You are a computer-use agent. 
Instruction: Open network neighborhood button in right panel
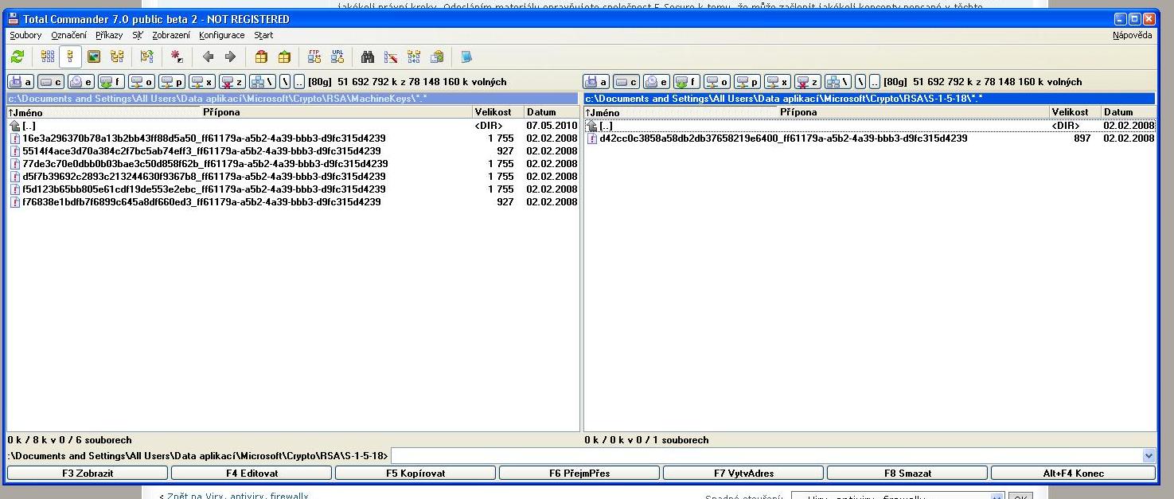coord(839,81)
